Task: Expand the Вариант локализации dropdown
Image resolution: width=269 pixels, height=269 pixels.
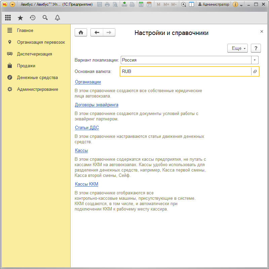Action: [x=255, y=60]
